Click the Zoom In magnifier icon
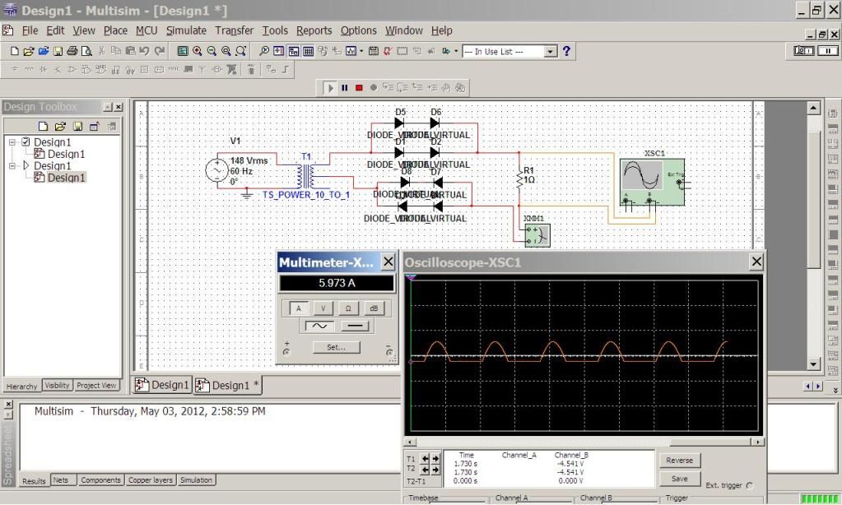This screenshot has height=505, width=842. 197,52
